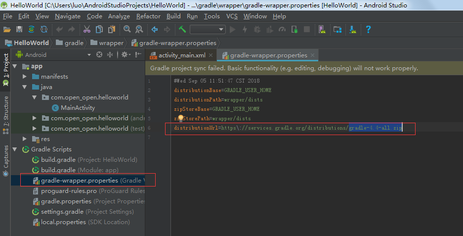The height and width of the screenshot is (236, 463).
Task: Open Project Structure icon
Action: tap(337, 29)
